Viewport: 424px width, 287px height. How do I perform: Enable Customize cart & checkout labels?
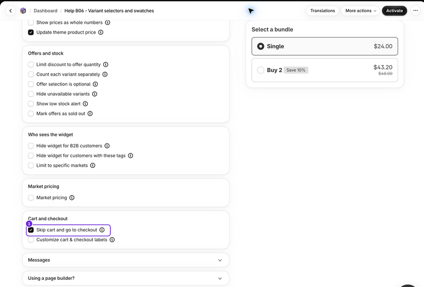[31, 240]
